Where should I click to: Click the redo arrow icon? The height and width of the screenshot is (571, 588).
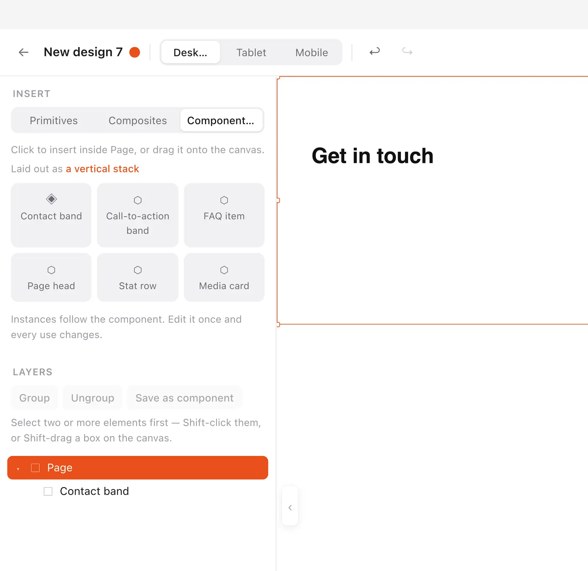(407, 52)
